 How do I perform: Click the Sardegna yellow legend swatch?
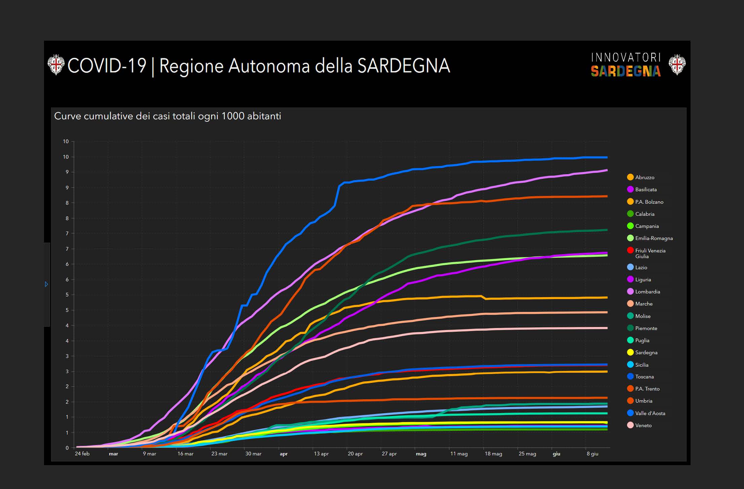pos(630,352)
